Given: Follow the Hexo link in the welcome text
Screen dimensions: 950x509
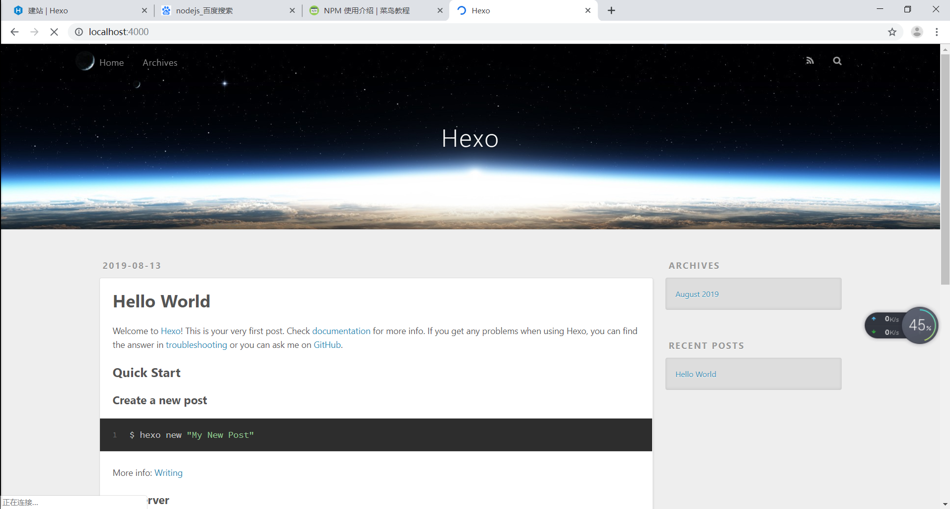Looking at the screenshot, I should [170, 331].
